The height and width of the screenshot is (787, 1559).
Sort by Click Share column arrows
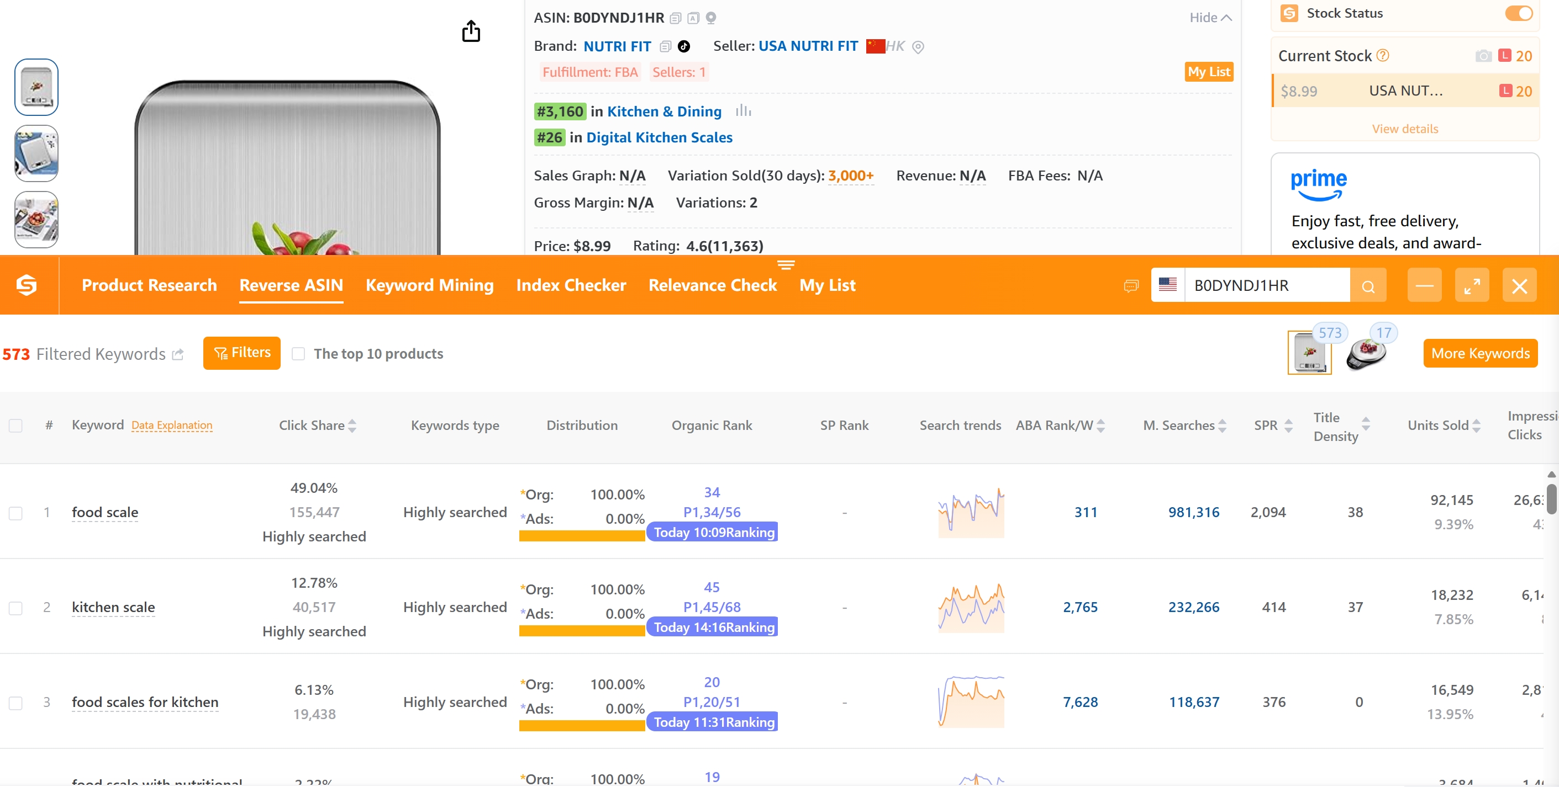[x=352, y=426]
